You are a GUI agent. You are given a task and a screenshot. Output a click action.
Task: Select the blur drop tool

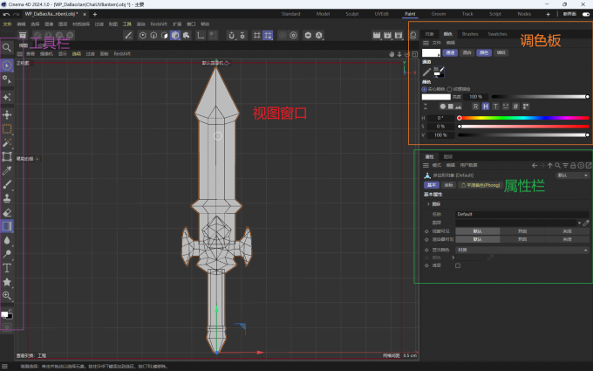tap(7, 240)
